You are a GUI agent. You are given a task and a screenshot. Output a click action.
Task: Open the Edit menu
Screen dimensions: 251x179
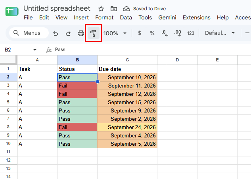click(x=44, y=17)
